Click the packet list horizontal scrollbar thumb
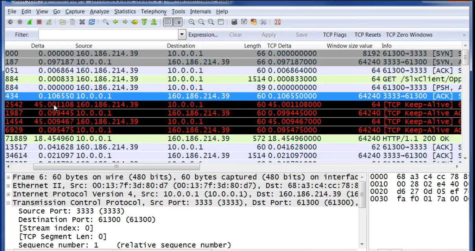 (x=116, y=167)
